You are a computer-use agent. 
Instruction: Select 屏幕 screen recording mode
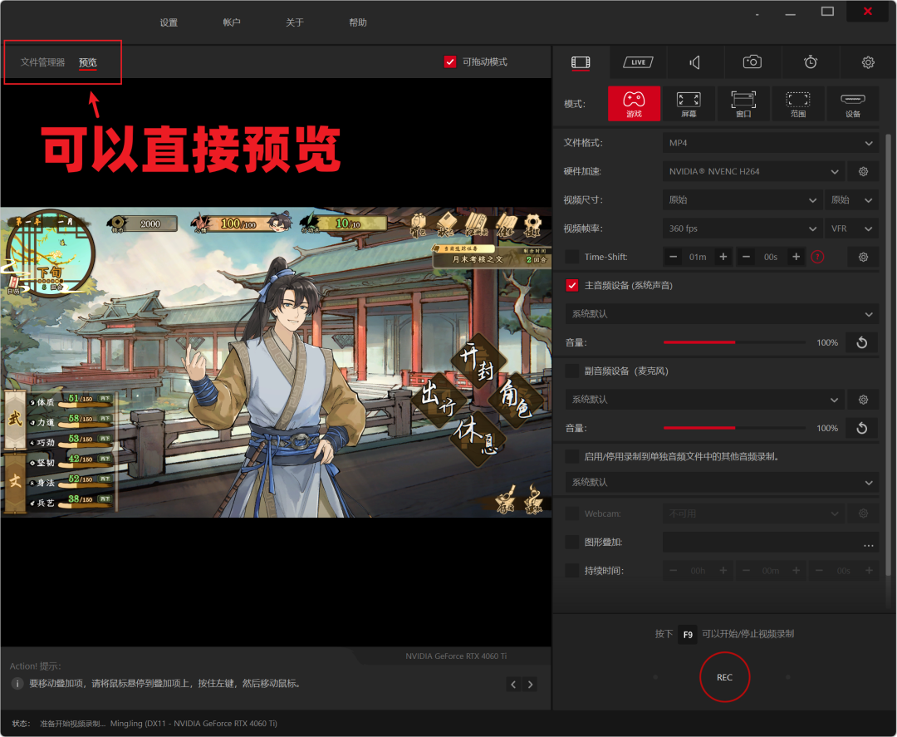(x=689, y=104)
